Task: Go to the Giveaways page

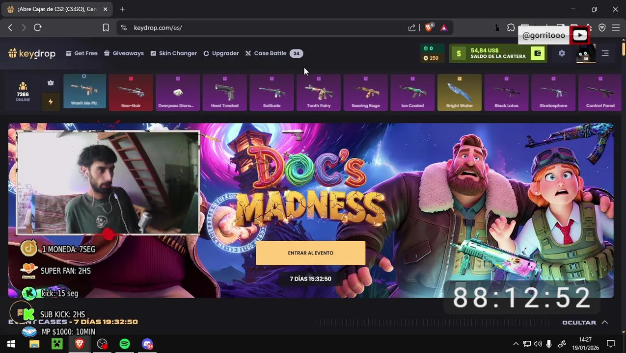Action: click(124, 53)
